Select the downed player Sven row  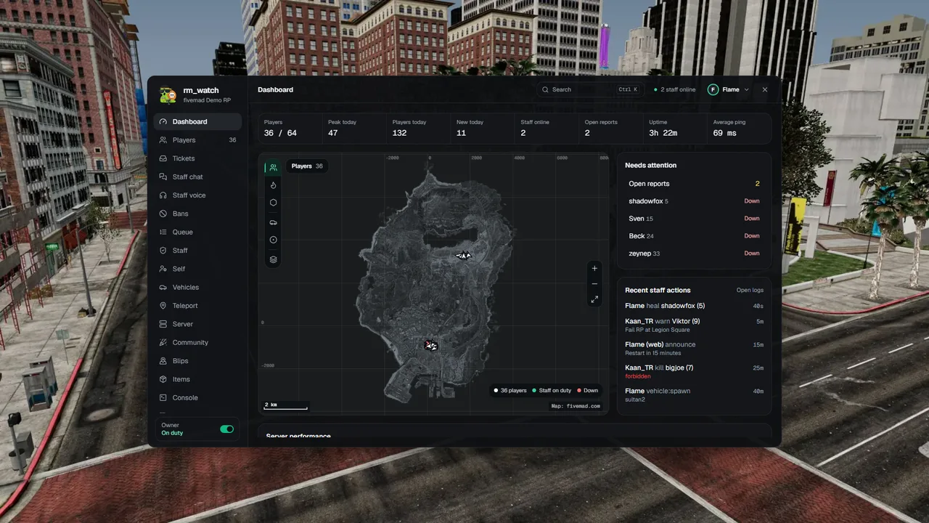click(x=694, y=219)
